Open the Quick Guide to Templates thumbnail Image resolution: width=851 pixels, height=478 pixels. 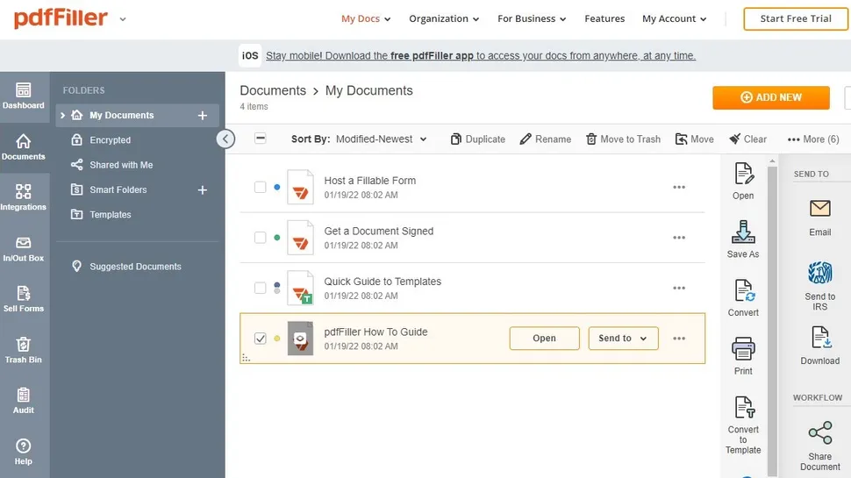[301, 288]
